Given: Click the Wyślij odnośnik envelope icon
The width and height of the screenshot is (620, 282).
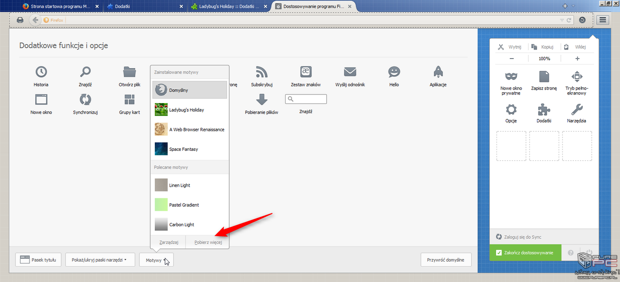Looking at the screenshot, I should (x=350, y=72).
